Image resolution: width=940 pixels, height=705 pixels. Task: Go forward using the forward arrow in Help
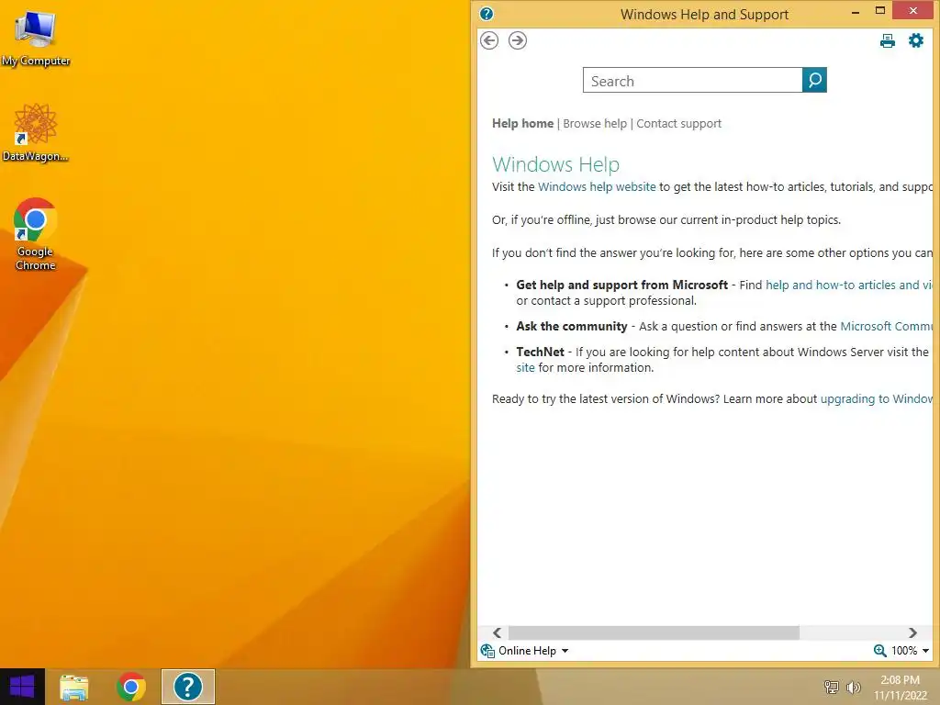(x=518, y=40)
